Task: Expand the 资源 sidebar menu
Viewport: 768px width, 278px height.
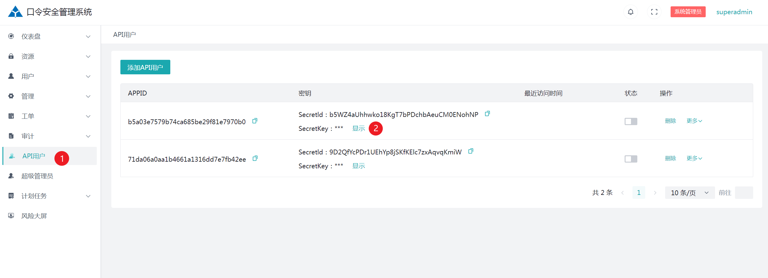Action: [50, 57]
